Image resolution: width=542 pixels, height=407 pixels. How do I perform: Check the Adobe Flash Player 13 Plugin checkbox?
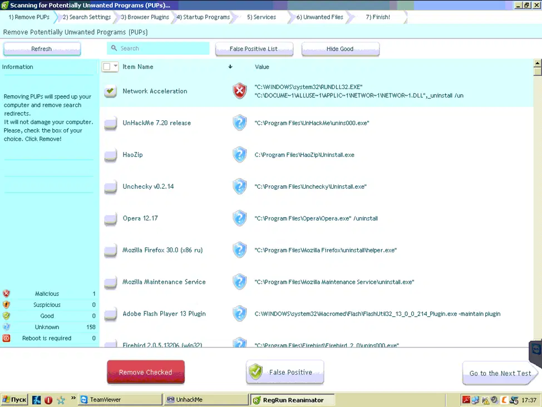coord(110,314)
